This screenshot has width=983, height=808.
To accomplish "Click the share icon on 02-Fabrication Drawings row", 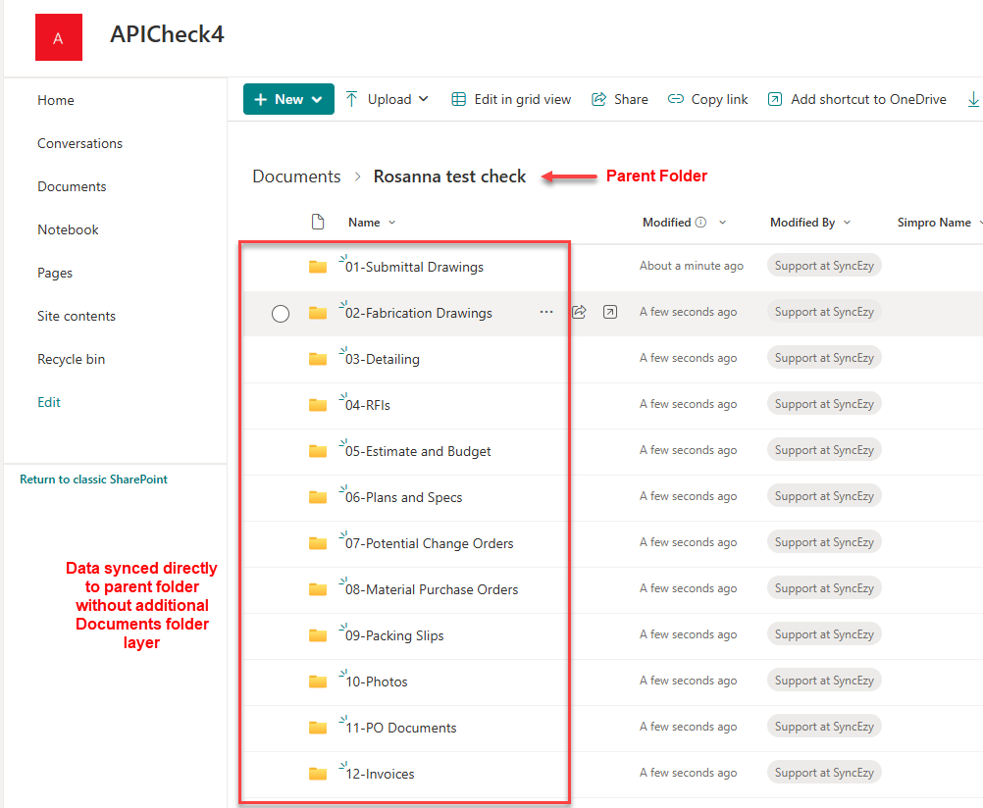I will click(x=579, y=312).
